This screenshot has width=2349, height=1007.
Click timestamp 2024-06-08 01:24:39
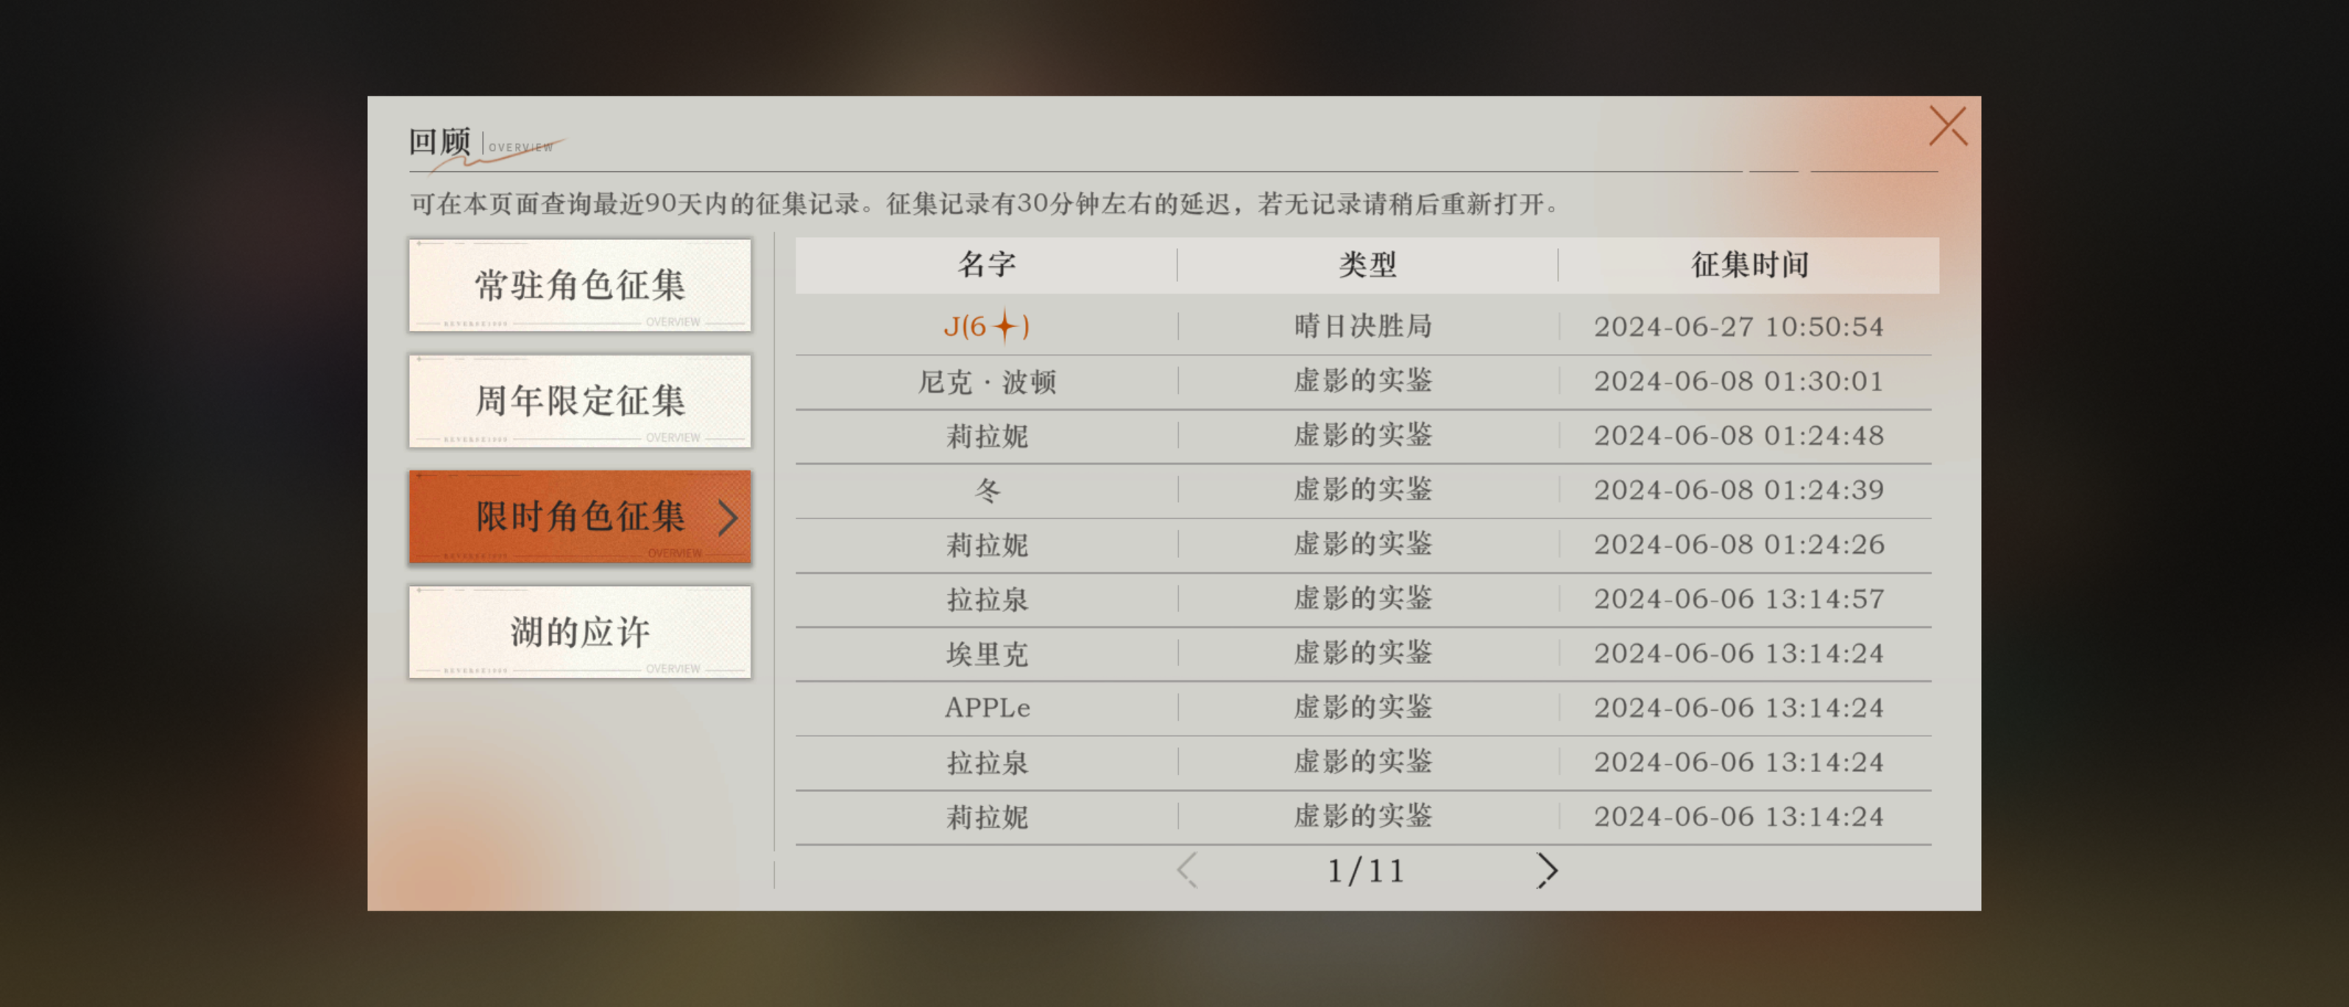[x=1738, y=490]
